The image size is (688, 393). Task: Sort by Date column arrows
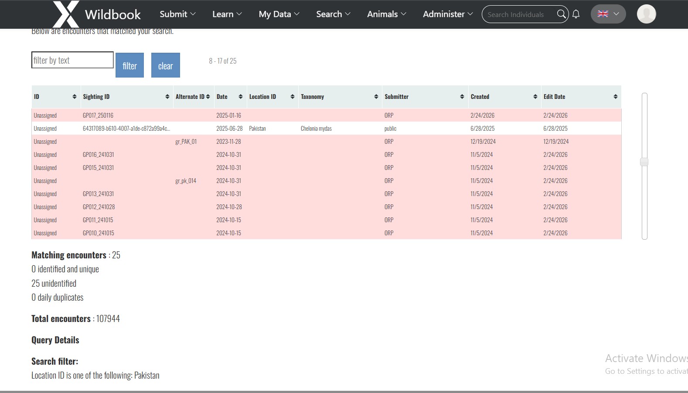[241, 97]
